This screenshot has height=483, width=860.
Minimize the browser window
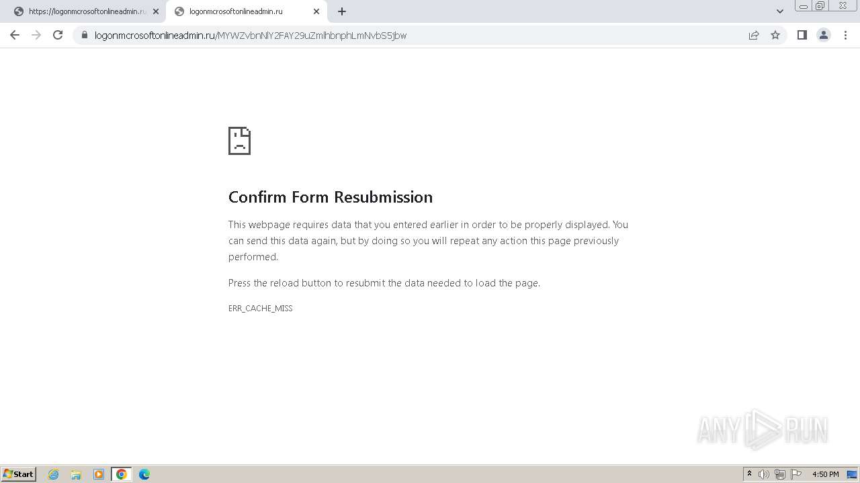click(x=804, y=5)
